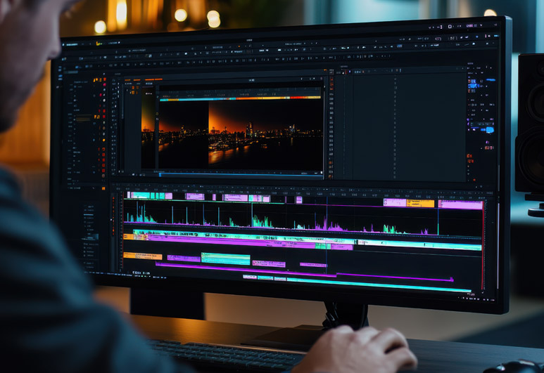Select the large teal clip in the lower track

pos(225,259)
